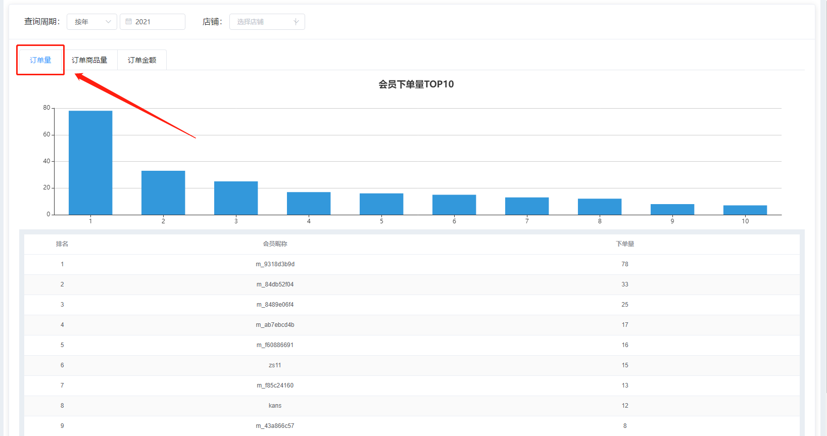Image resolution: width=827 pixels, height=436 pixels.
Task: Click the 下单量 column header
Action: pos(625,244)
